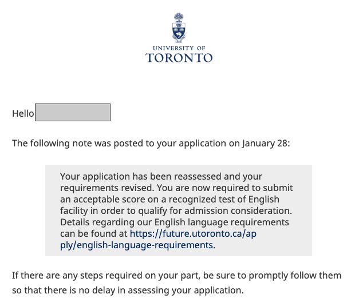Click the 'can be found at' text
This screenshot has width=359, height=306.
click(94, 233)
